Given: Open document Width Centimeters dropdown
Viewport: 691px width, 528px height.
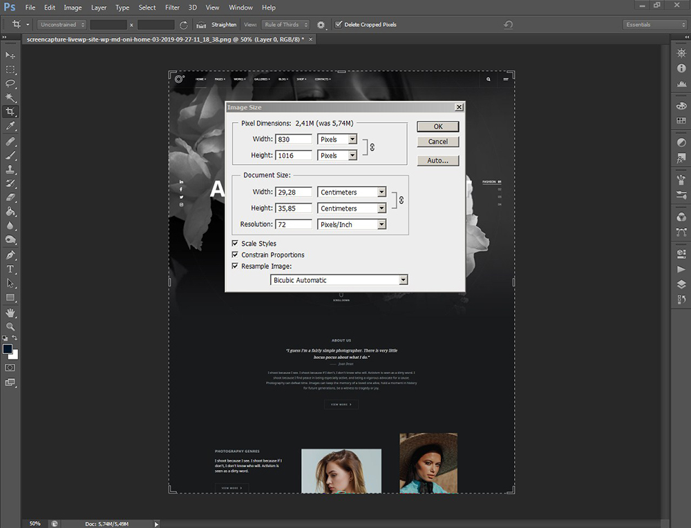Looking at the screenshot, I should (x=352, y=193).
